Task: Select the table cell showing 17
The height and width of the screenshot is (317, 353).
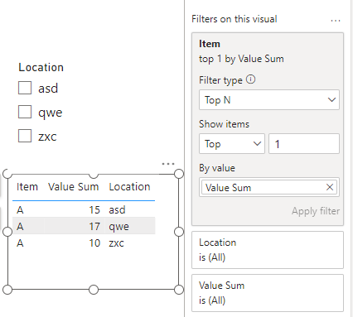Action: click(x=94, y=227)
